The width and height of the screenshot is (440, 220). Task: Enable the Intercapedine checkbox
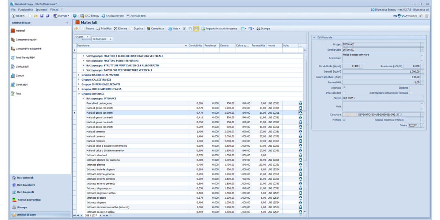click(x=344, y=93)
